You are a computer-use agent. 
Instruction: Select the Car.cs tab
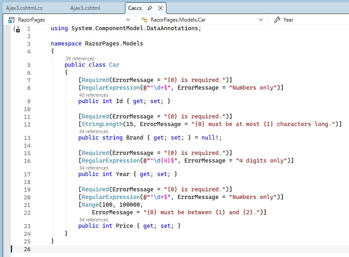pyautogui.click(x=135, y=8)
